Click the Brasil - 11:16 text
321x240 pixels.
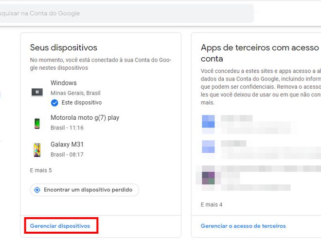[x=67, y=128]
